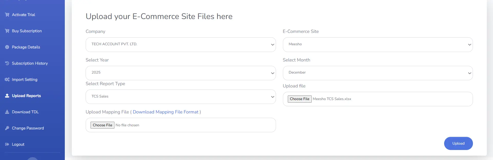The width and height of the screenshot is (493, 160).
Task: Click the No file chosen text
Action: click(x=127, y=125)
